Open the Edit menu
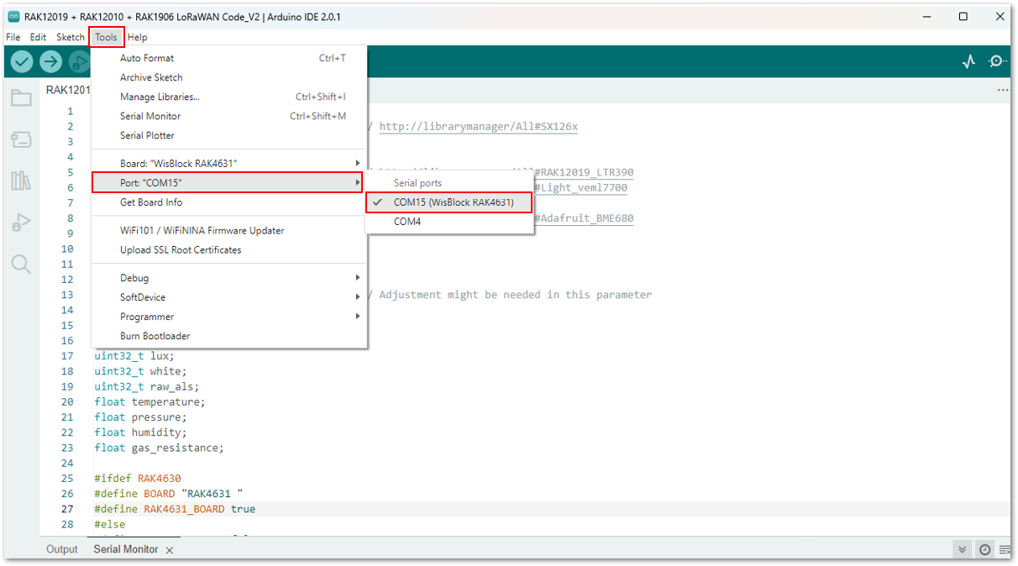The image size is (1018, 566). [38, 37]
